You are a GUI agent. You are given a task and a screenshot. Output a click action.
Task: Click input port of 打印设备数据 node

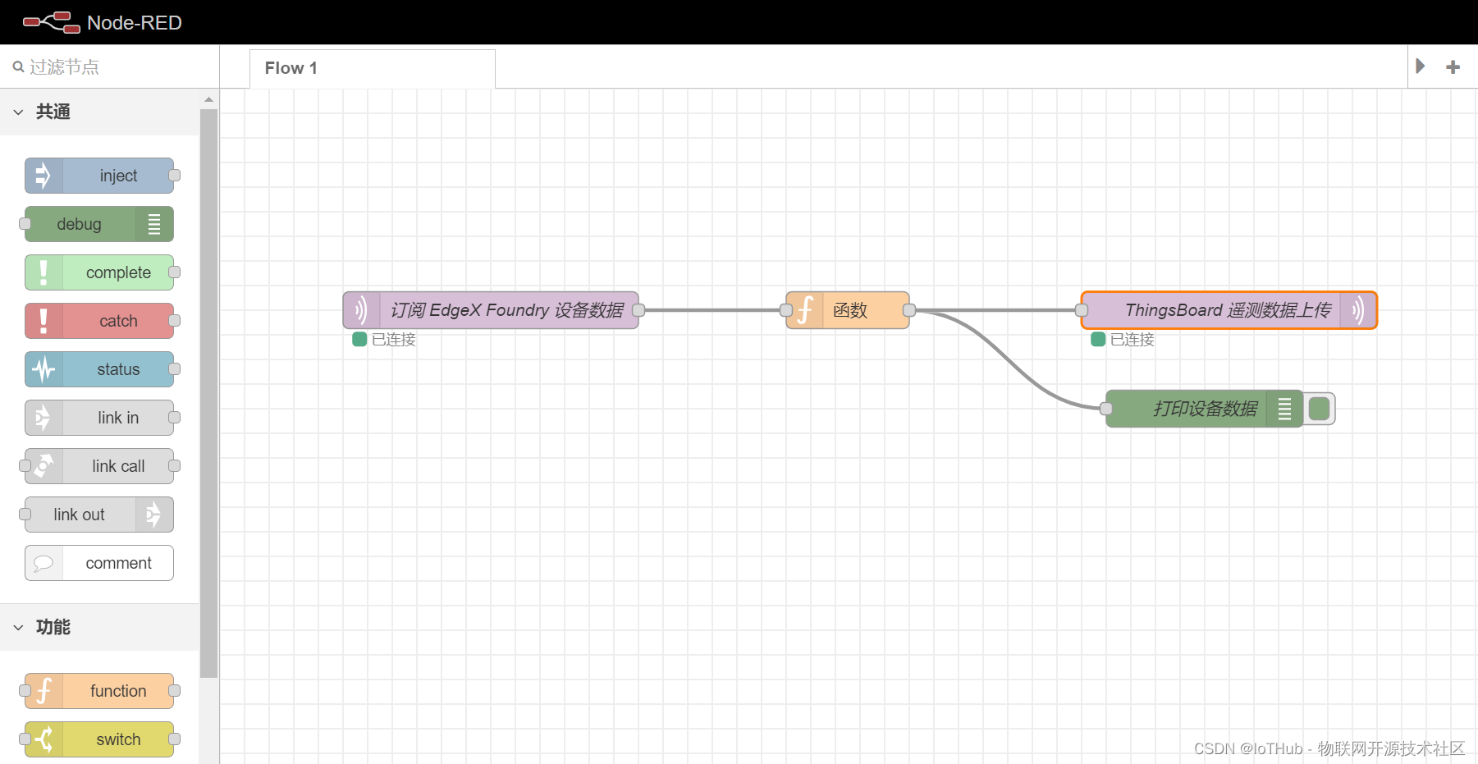click(x=1106, y=409)
